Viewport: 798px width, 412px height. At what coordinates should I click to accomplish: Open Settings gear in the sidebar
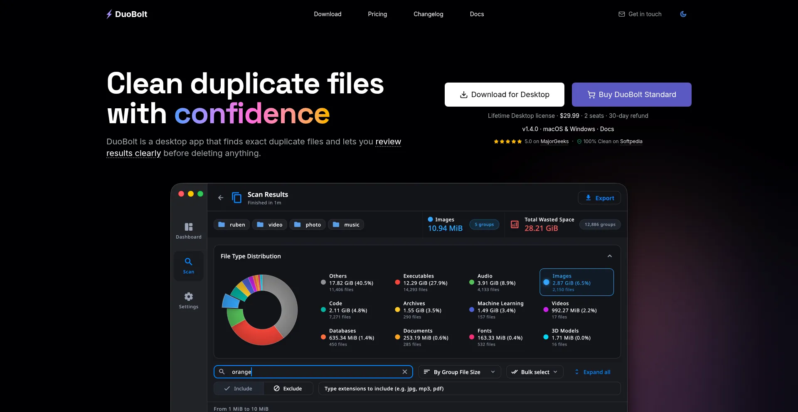pos(189,300)
